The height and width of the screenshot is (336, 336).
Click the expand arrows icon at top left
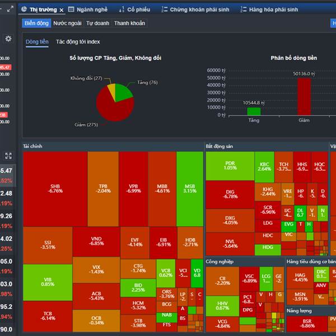pyautogui.click(x=10, y=9)
